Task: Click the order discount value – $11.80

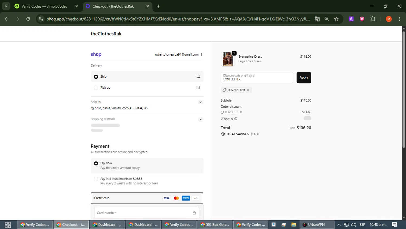Action: click(305, 112)
